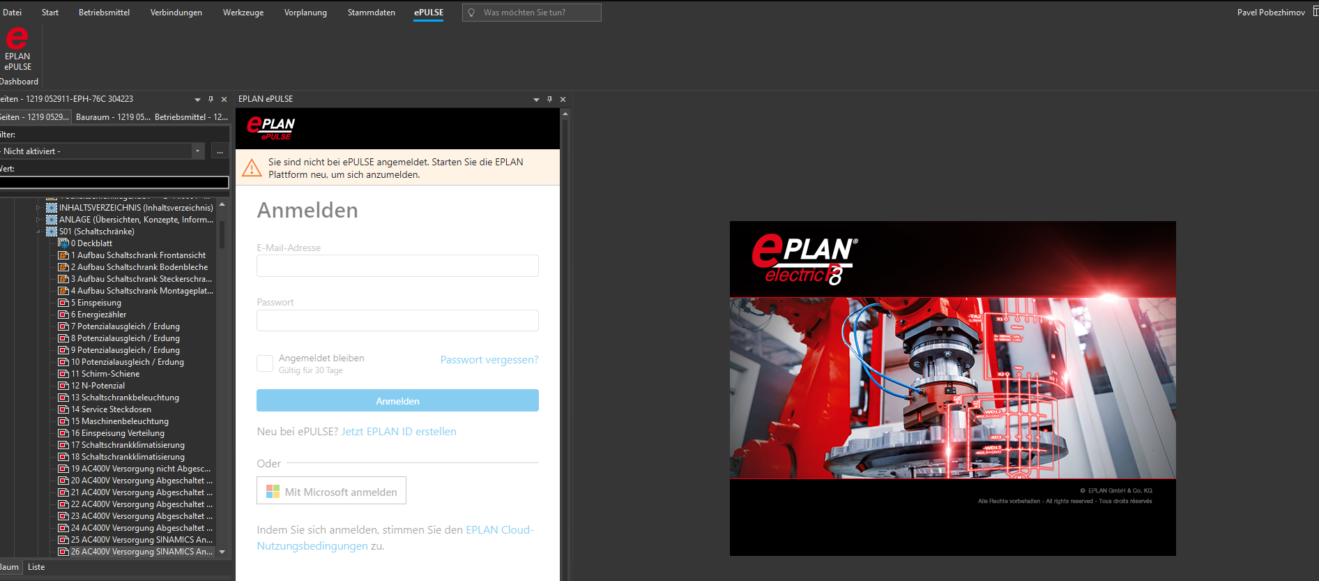Click page icon of 4 Aufbau Schaltschrank Montageplatte
Screen dimensions: 1319x581
pyautogui.click(x=63, y=291)
